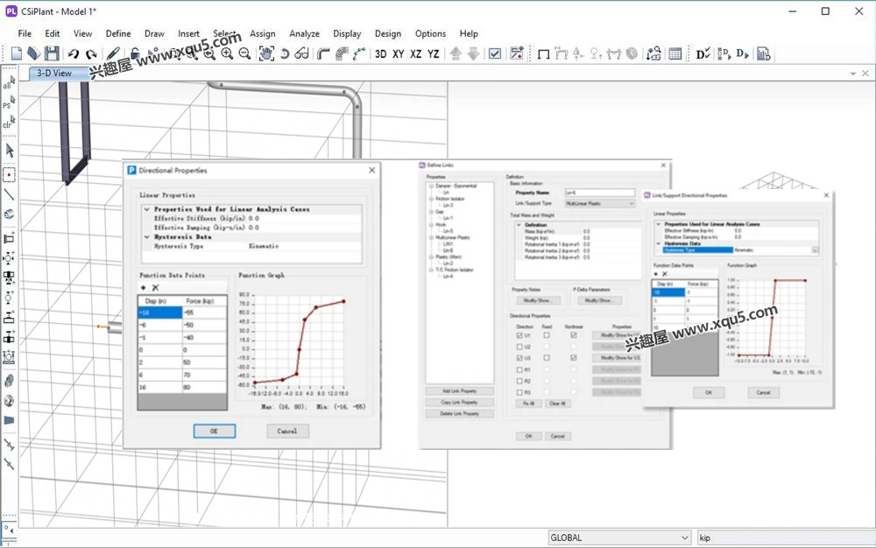
Task: Click OK in Directional Properties dialog
Action: pyautogui.click(x=214, y=431)
